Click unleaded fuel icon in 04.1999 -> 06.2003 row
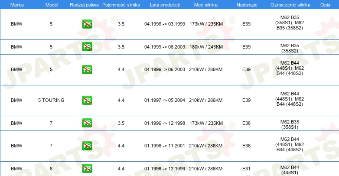 pyautogui.click(x=87, y=47)
